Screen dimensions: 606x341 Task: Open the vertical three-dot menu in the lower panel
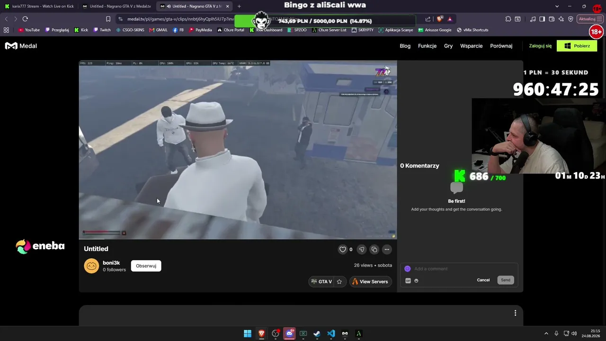pyautogui.click(x=515, y=313)
